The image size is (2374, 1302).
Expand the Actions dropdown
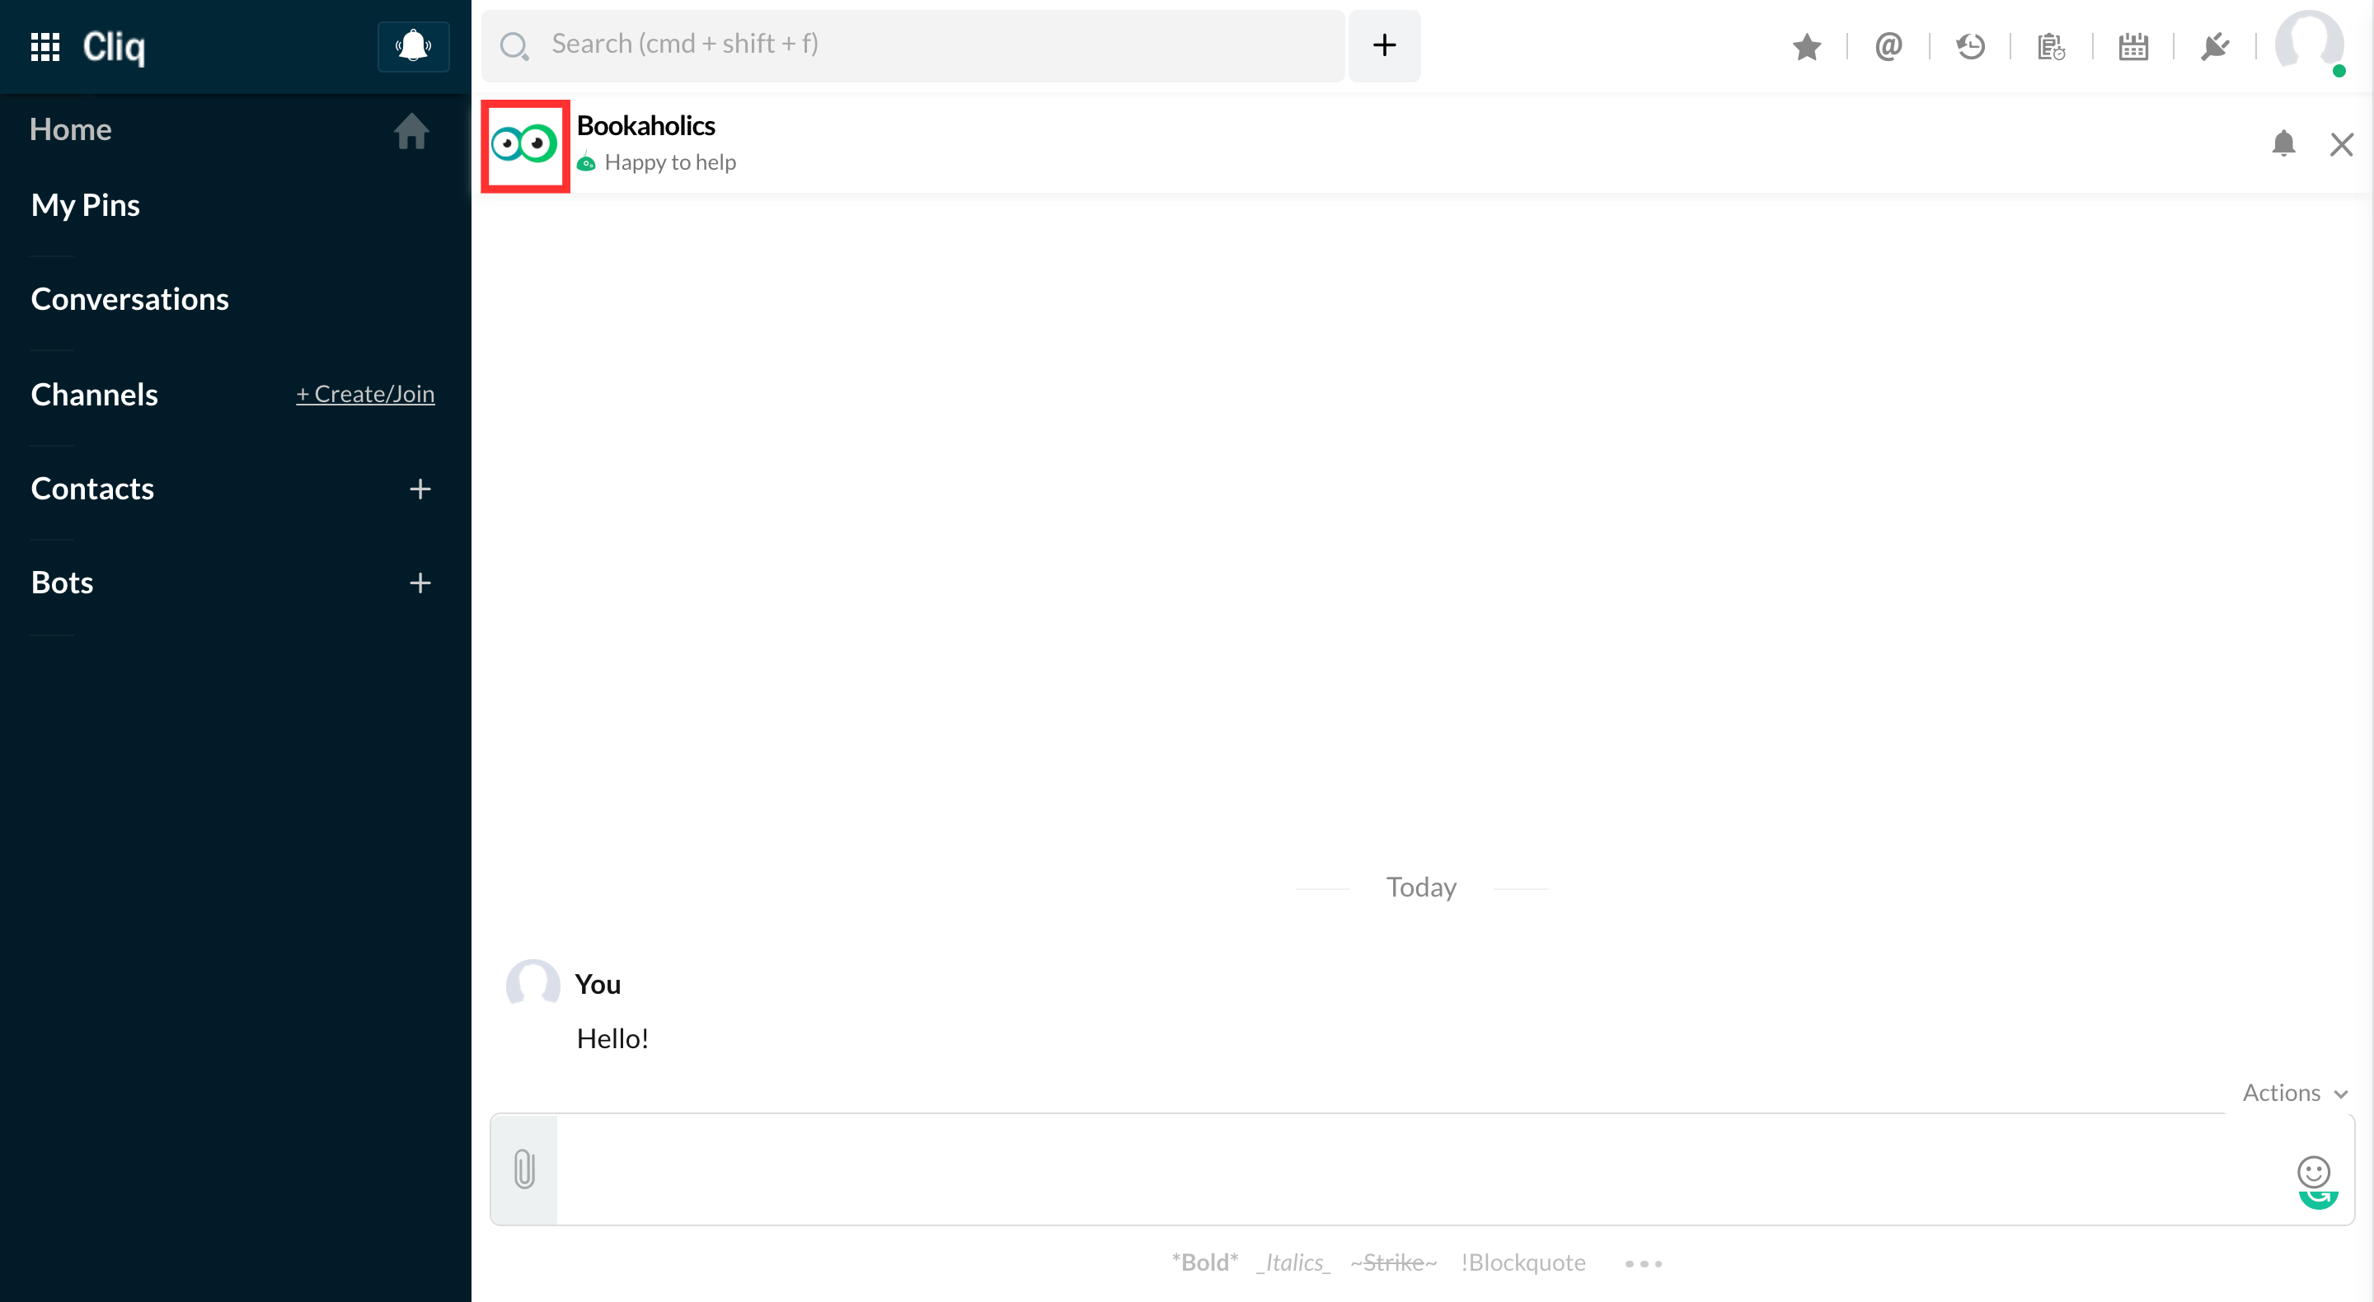click(2295, 1094)
